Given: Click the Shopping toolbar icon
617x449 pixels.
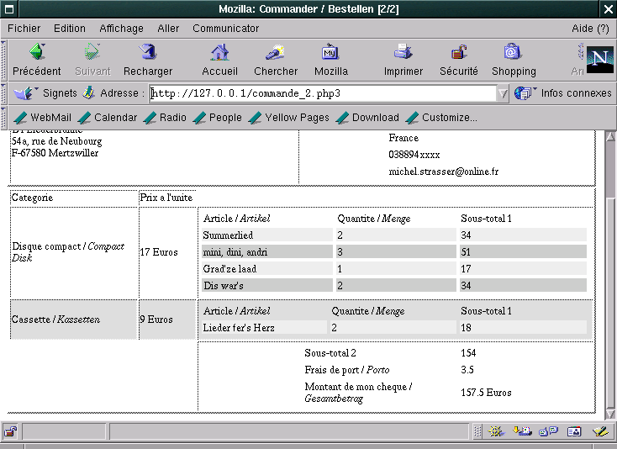Looking at the screenshot, I should click(514, 53).
